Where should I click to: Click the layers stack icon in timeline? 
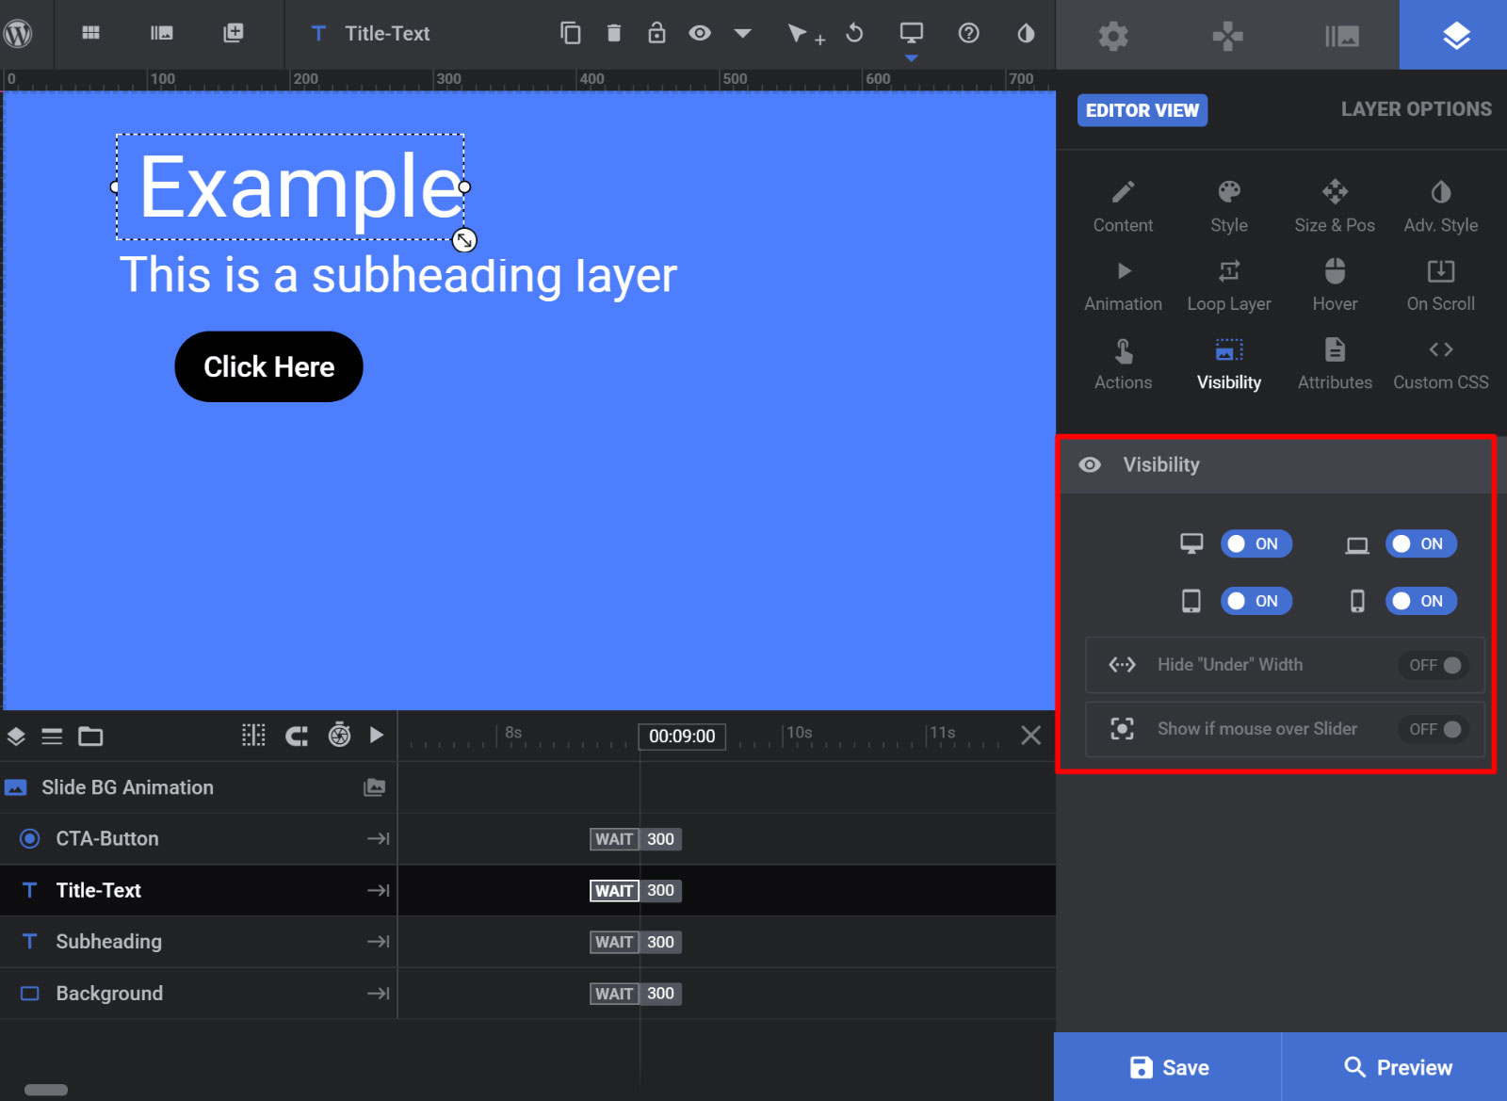coord(16,737)
